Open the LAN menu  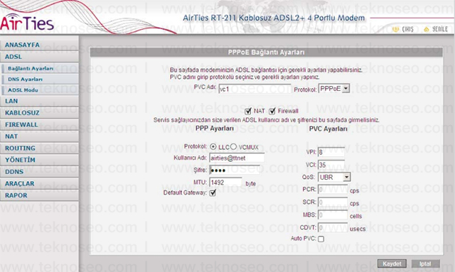39,102
